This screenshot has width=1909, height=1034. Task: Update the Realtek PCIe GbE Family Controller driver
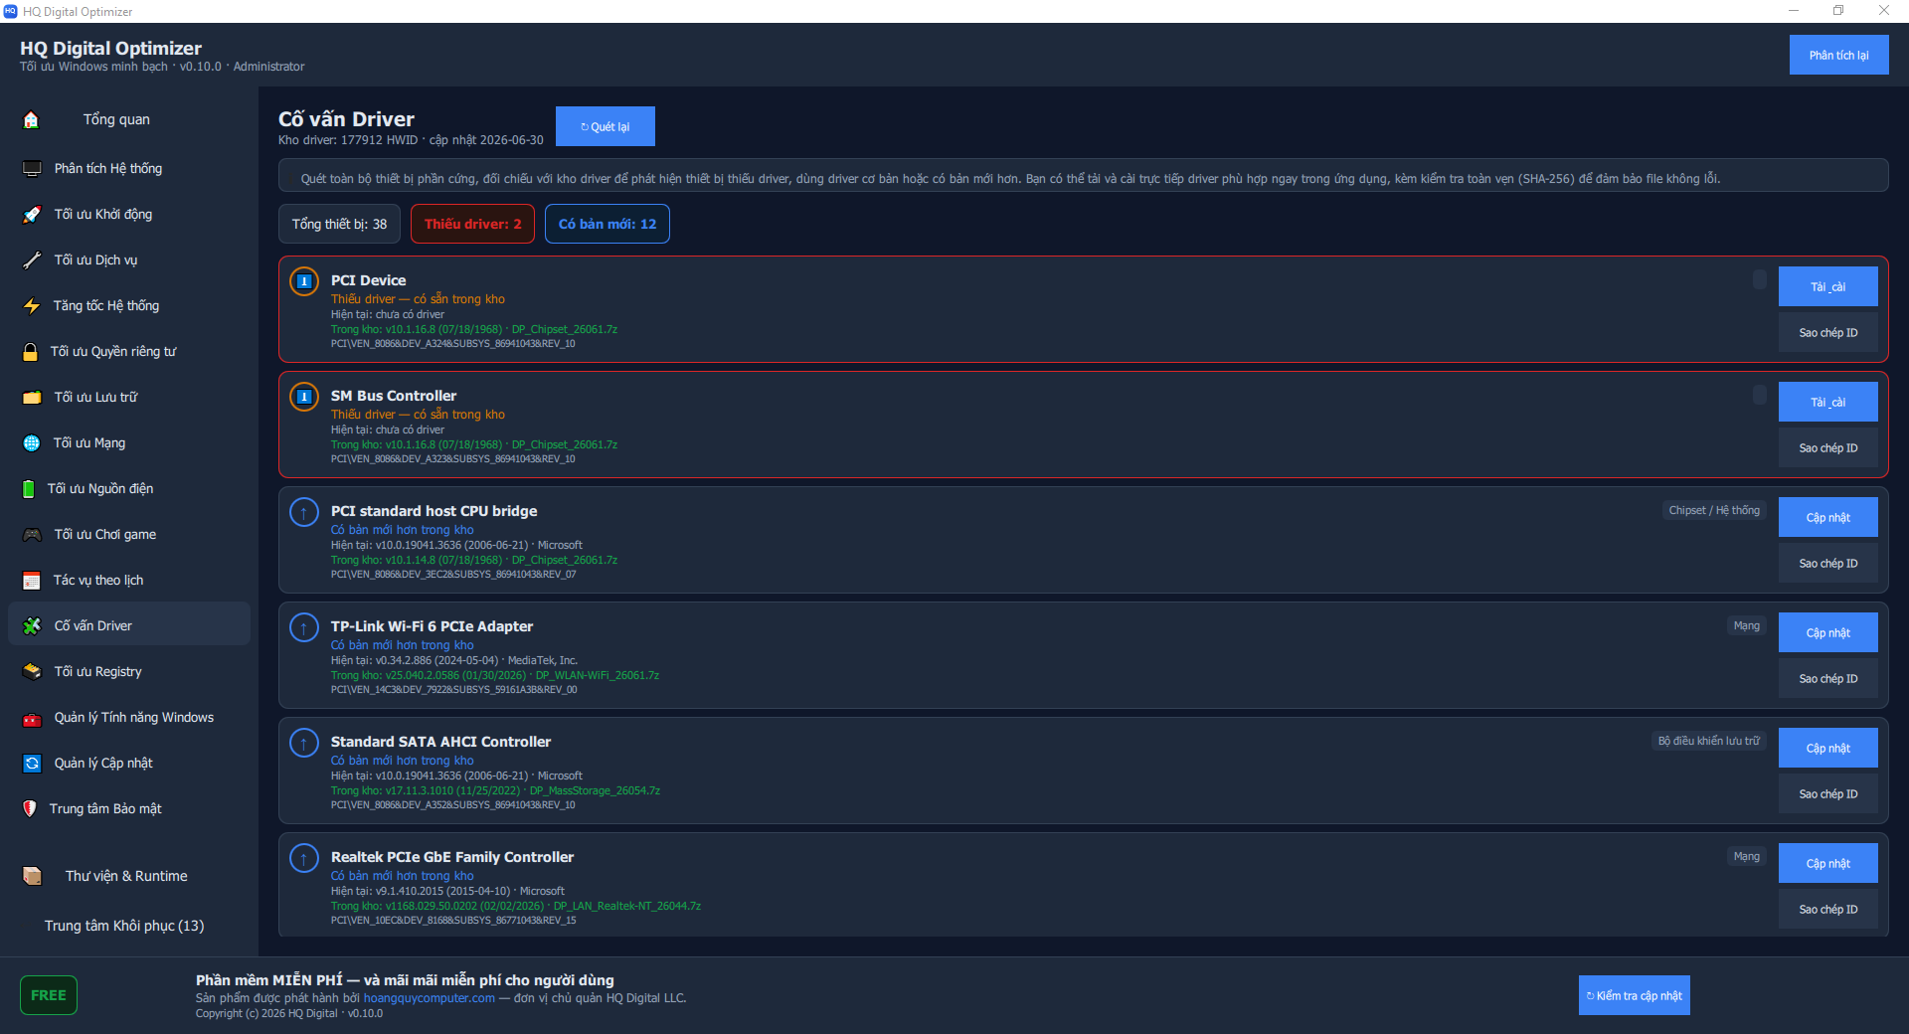coord(1827,863)
